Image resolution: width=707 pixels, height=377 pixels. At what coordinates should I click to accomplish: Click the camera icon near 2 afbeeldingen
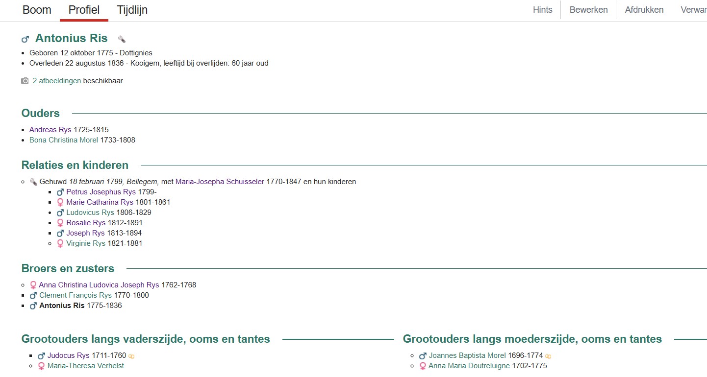(x=24, y=80)
